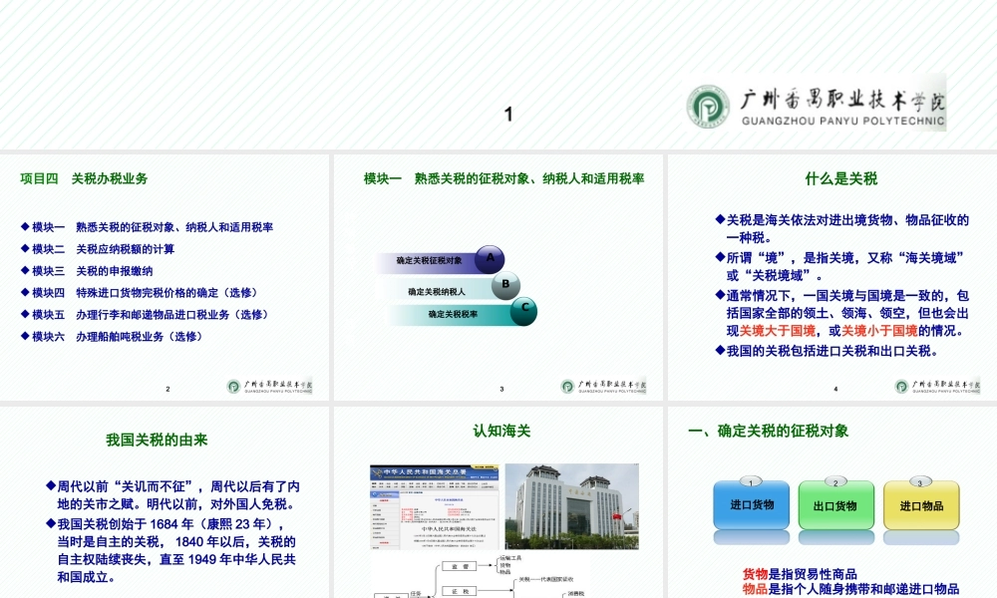Click the yellow 进口物品 box
Image resolution: width=997 pixels, height=598 pixels.
[922, 504]
